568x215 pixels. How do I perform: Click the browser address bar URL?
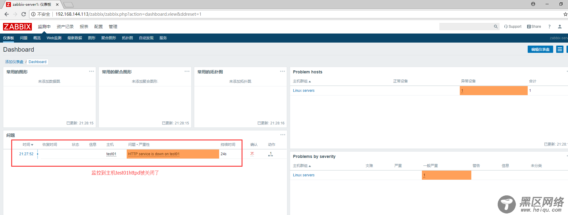(x=128, y=14)
